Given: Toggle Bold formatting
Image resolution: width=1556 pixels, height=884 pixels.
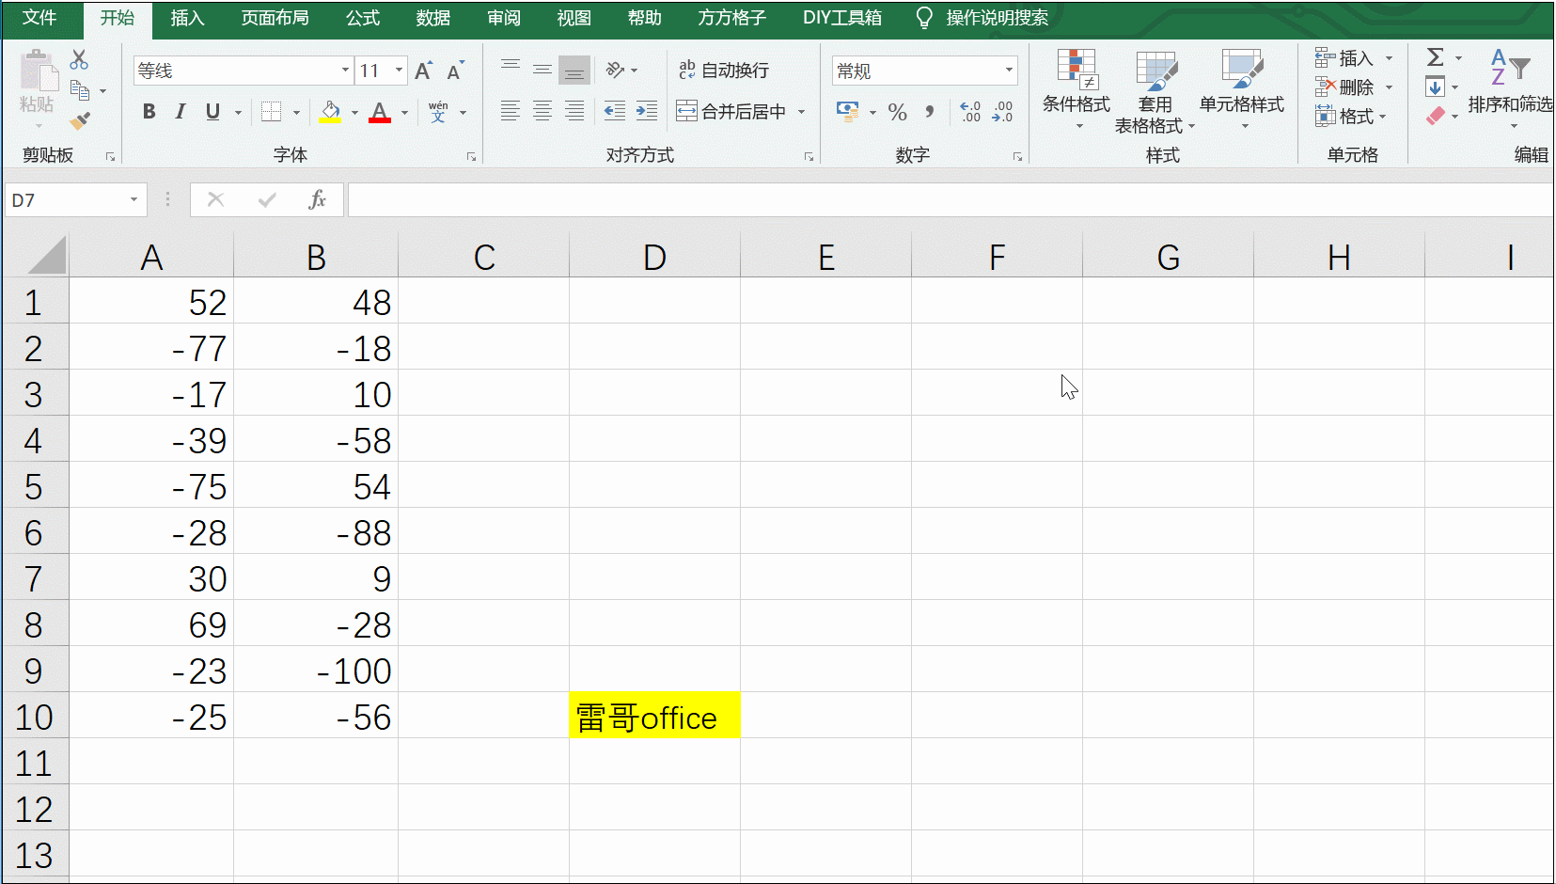Looking at the screenshot, I should click(x=149, y=112).
